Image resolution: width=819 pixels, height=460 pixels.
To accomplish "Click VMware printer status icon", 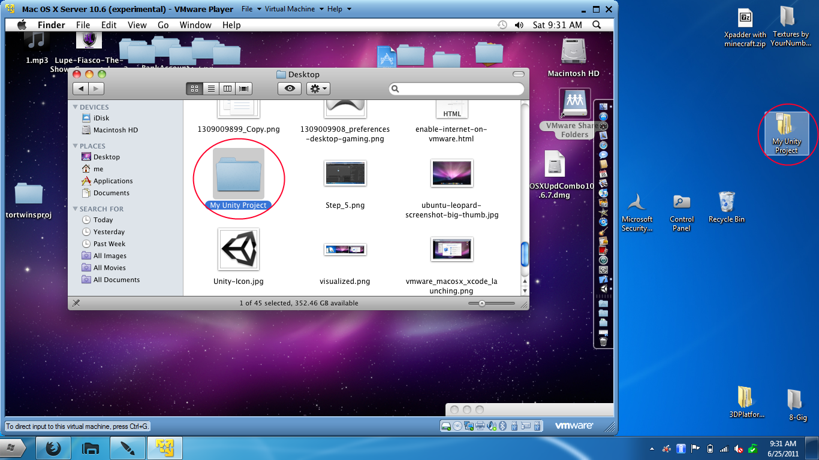I will (x=480, y=426).
